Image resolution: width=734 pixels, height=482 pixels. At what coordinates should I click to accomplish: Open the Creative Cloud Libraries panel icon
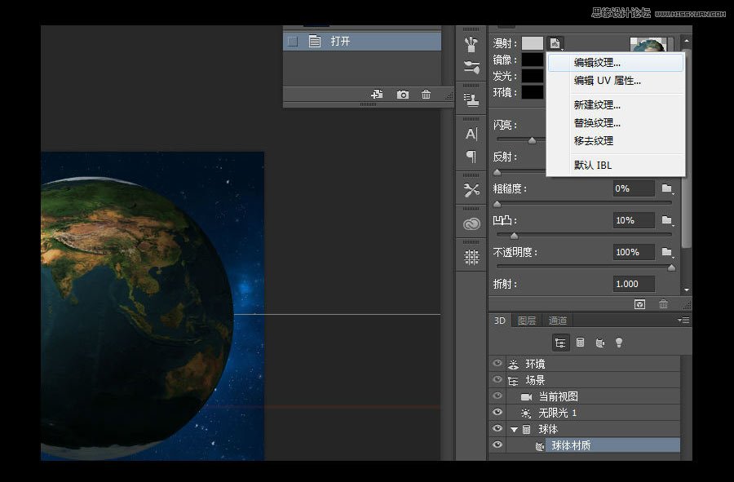pyautogui.click(x=471, y=224)
